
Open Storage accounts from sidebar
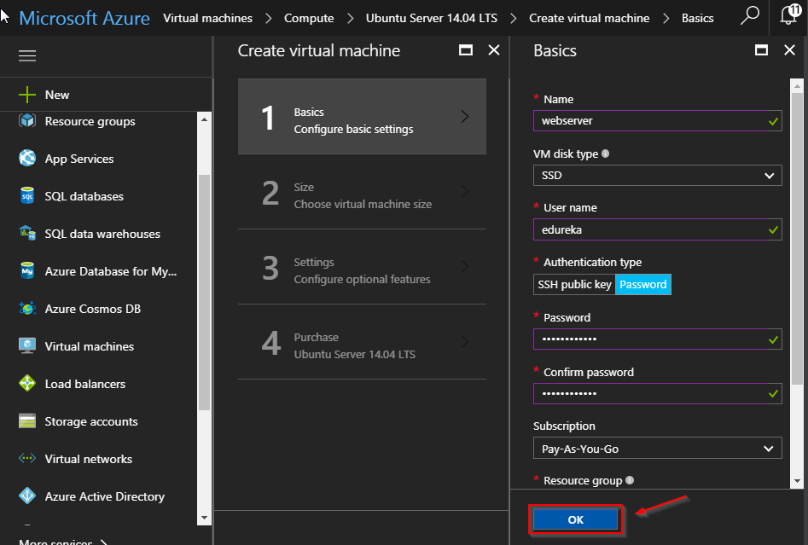(x=91, y=421)
